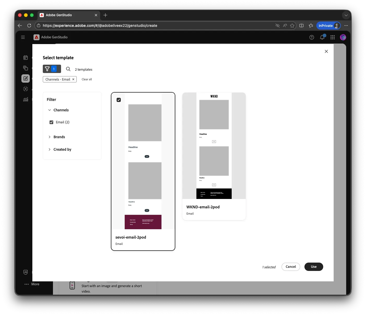This screenshot has width=366, height=315.
Task: Open a new browser tab
Action: pos(105,15)
